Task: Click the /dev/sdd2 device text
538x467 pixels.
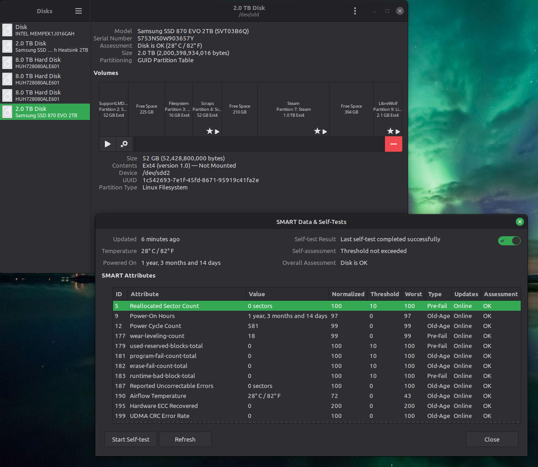Action: pyautogui.click(x=156, y=173)
